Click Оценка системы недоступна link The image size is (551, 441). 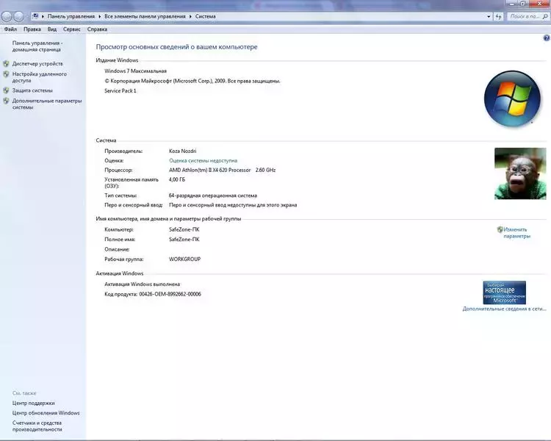203,160
